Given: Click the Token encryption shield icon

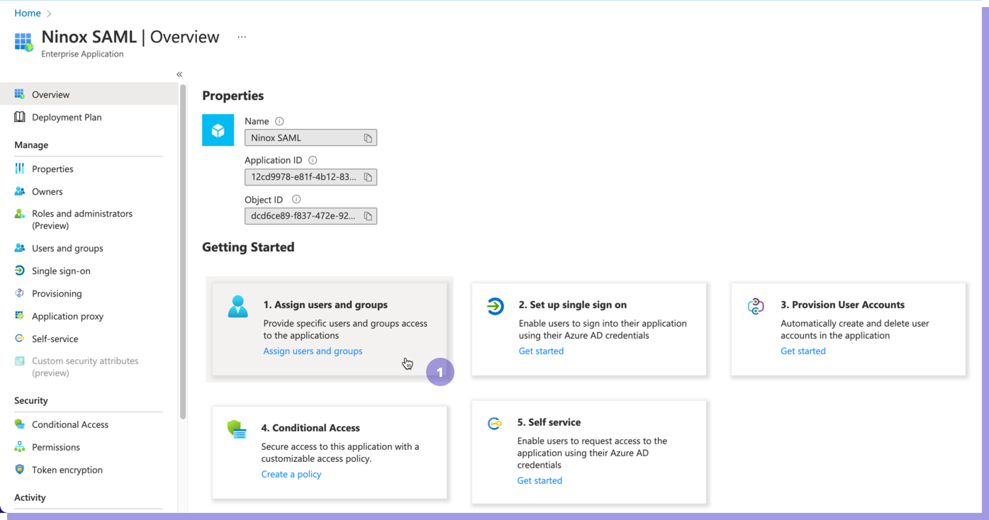Looking at the screenshot, I should pos(19,469).
